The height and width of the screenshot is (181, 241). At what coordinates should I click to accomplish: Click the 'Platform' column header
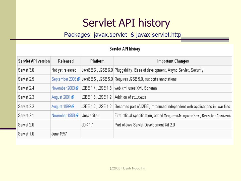(x=97, y=61)
